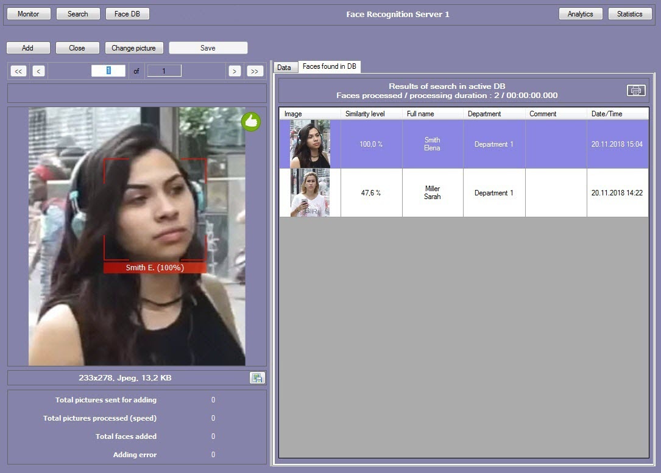This screenshot has height=473, width=661.
Task: Open the Monitor view
Action: pos(28,14)
